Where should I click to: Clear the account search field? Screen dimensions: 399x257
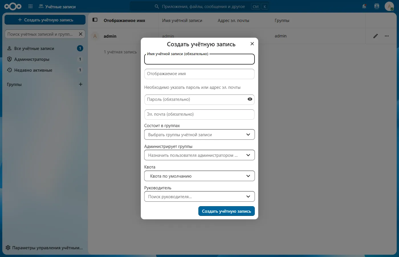[81, 34]
